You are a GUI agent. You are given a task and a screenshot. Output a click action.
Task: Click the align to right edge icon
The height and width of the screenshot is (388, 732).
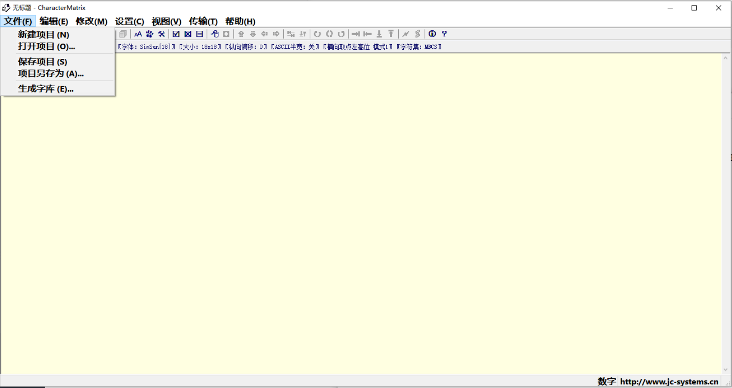click(356, 34)
